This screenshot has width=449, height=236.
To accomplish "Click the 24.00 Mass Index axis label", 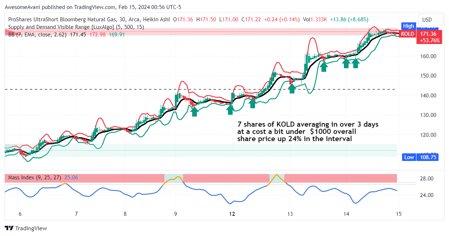I will tap(427, 195).
